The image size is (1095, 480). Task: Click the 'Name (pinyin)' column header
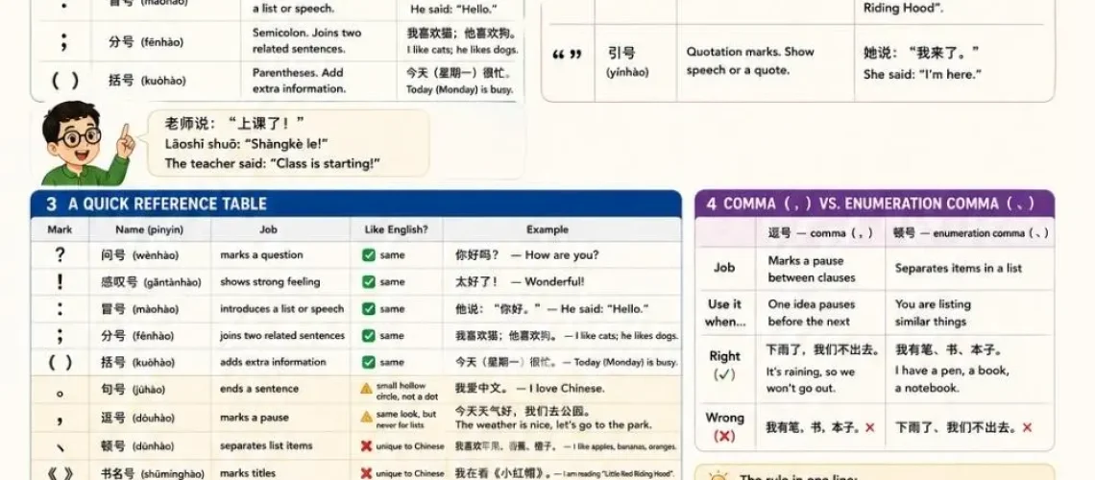(150, 229)
